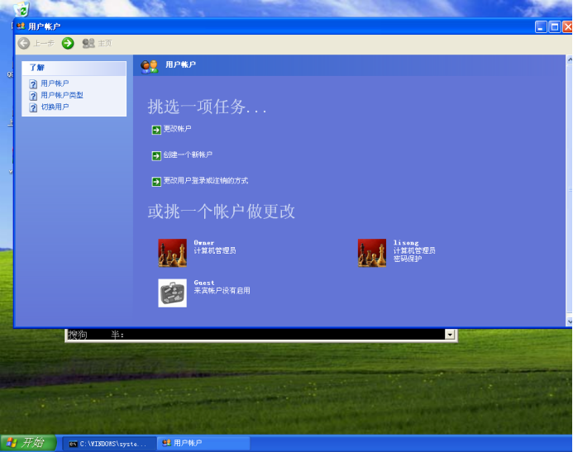Click the 密码保护 text under lisong

click(x=408, y=259)
